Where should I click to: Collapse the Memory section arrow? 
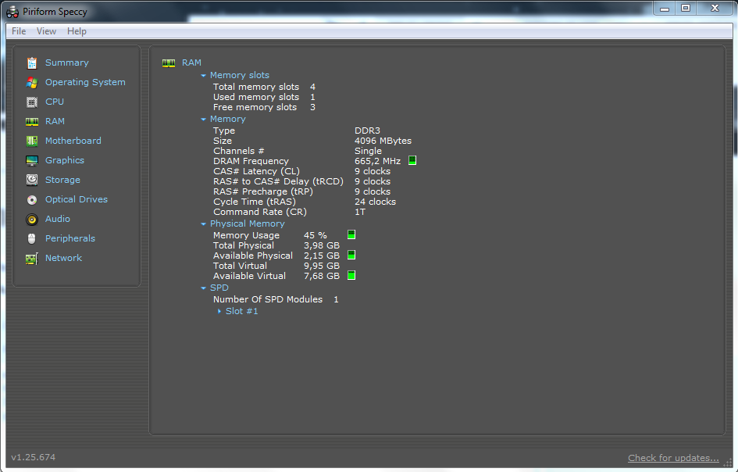point(203,120)
